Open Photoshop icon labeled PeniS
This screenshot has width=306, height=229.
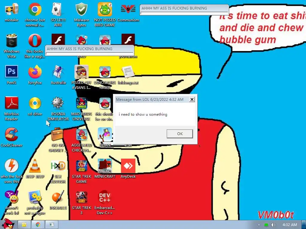[x=11, y=72]
